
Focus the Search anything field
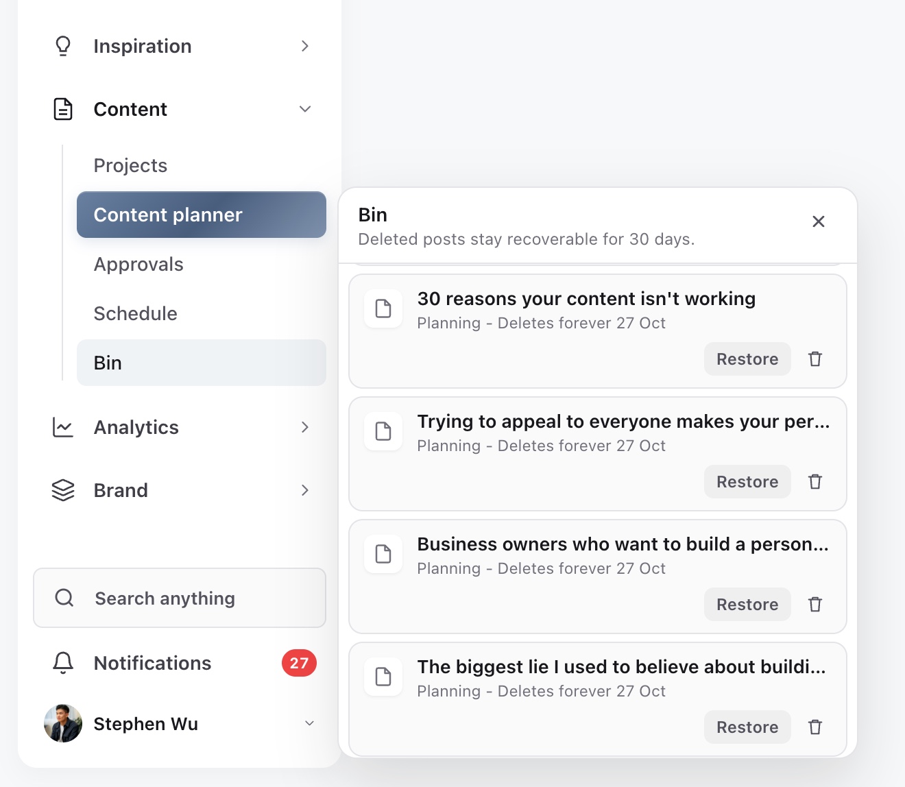[x=180, y=598]
